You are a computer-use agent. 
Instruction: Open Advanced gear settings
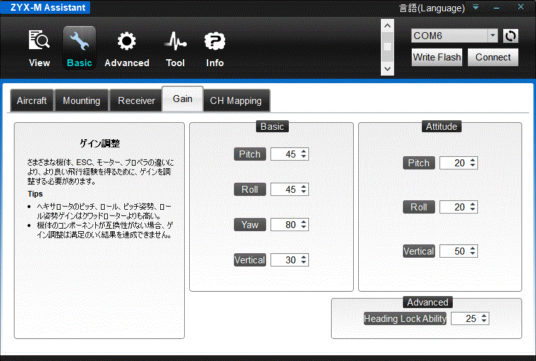127,48
